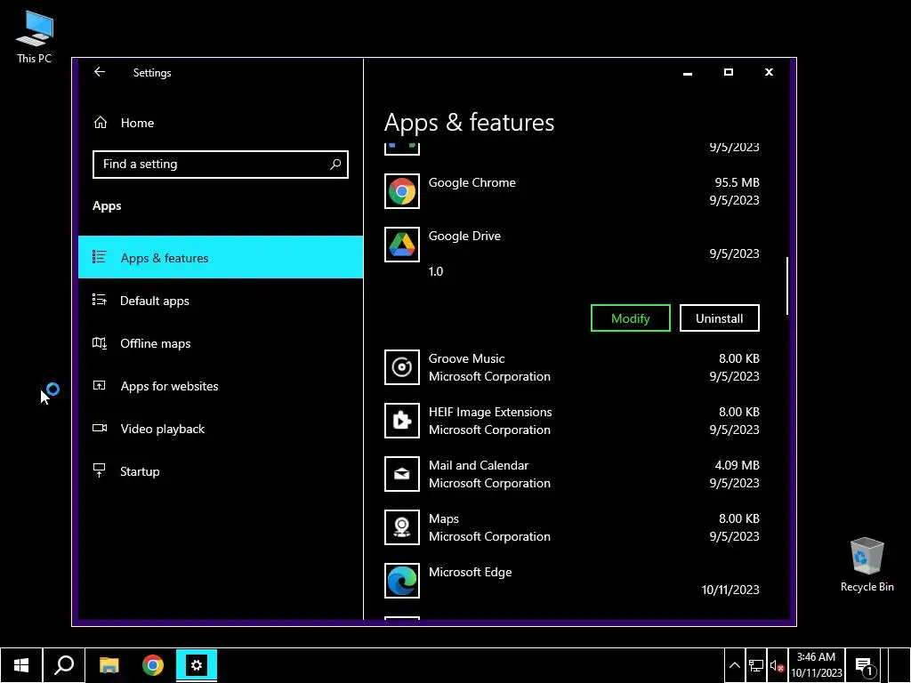Open Apps for websites page

pyautogui.click(x=221, y=386)
